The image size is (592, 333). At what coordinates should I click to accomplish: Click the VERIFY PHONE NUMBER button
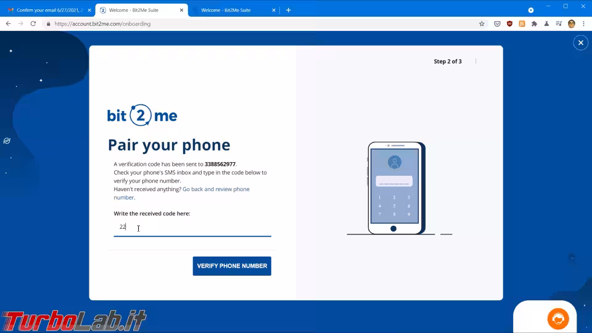[232, 266]
